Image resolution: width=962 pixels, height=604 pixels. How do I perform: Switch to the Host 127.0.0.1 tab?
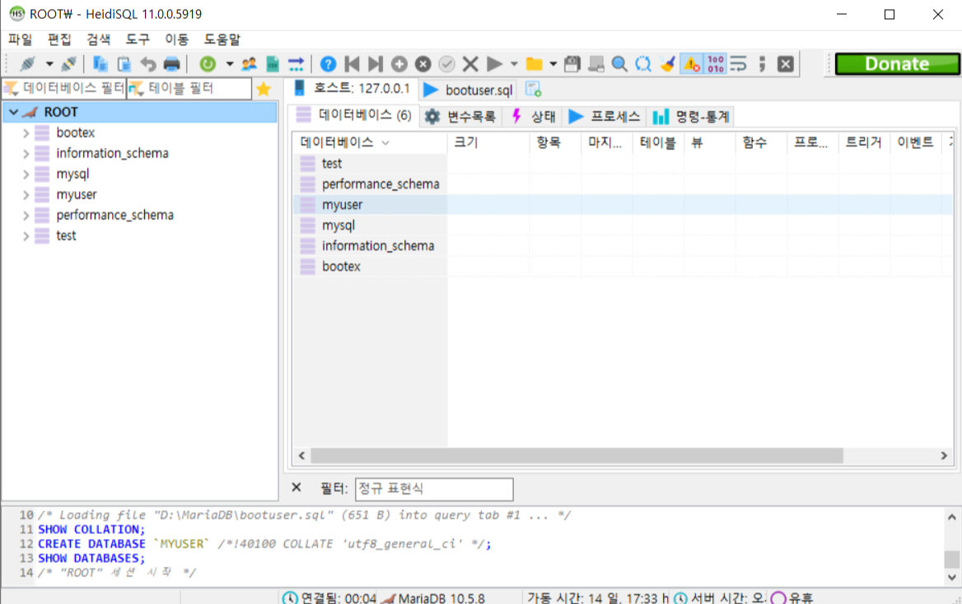(x=353, y=88)
